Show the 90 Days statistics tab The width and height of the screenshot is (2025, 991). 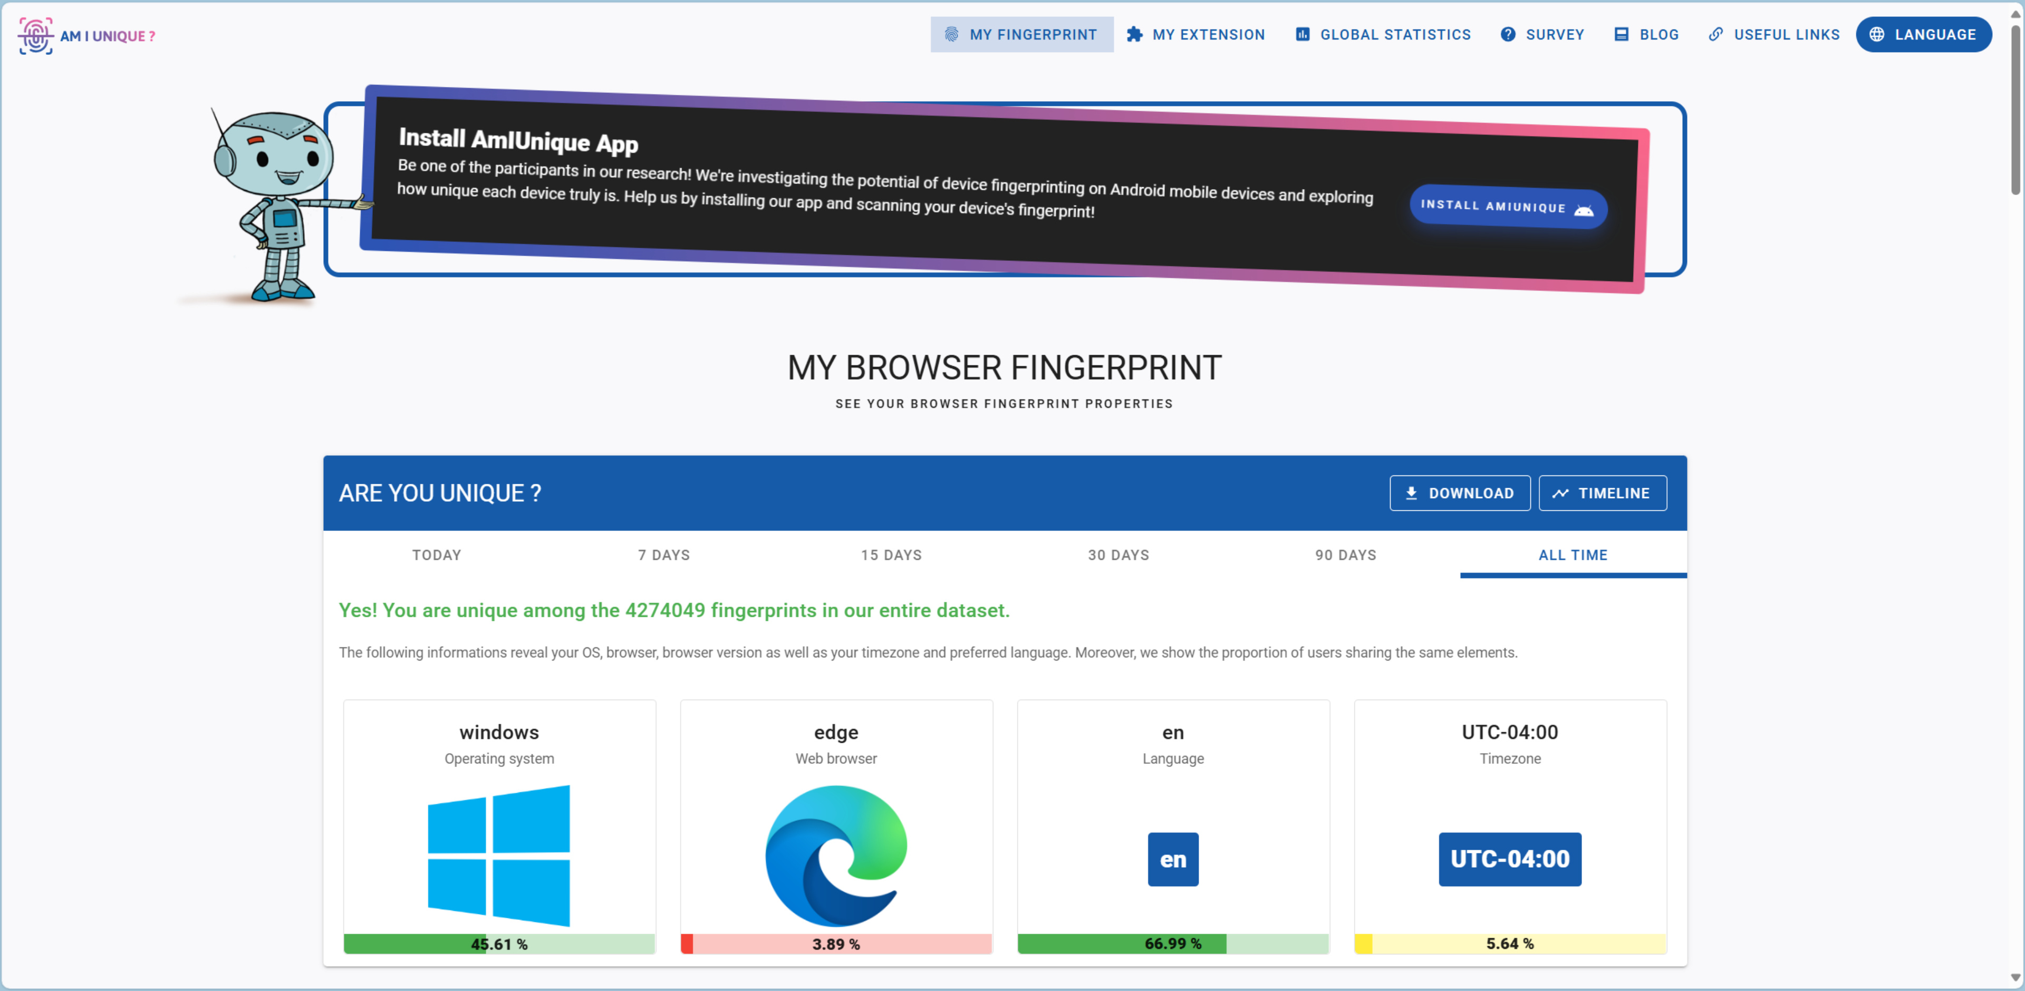point(1345,555)
